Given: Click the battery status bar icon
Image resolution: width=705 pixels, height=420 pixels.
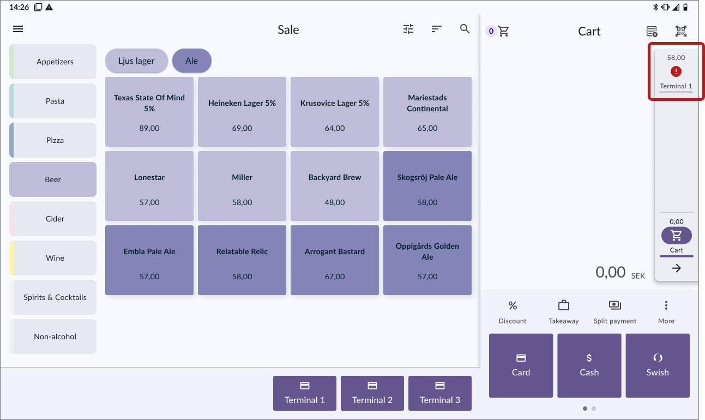Looking at the screenshot, I should click(x=685, y=7).
